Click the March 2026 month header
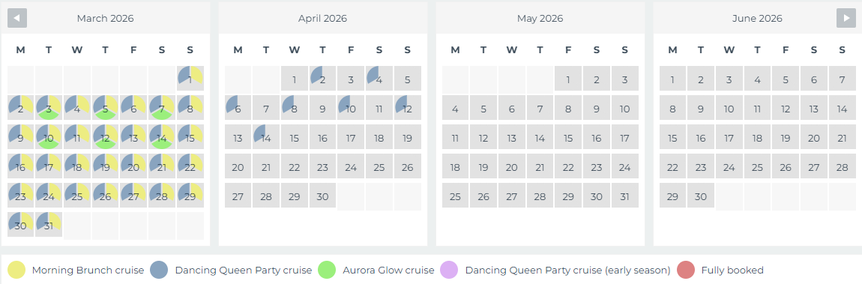Image resolution: width=862 pixels, height=284 pixels. (105, 18)
